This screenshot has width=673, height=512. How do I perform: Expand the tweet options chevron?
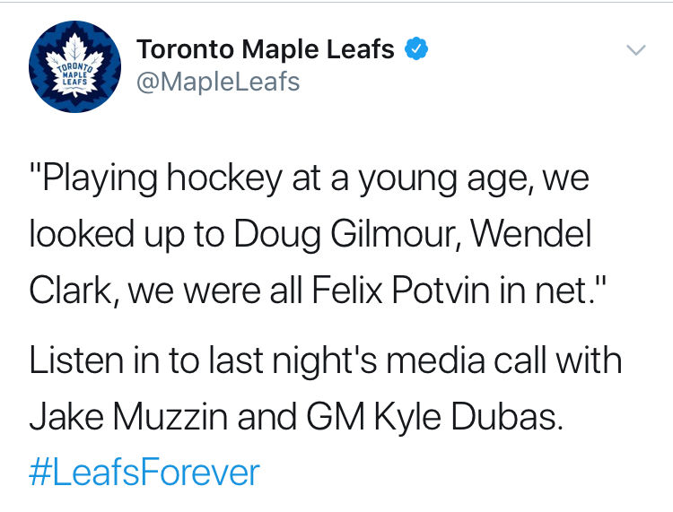[635, 50]
